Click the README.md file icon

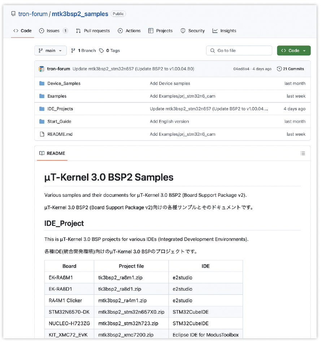42,134
